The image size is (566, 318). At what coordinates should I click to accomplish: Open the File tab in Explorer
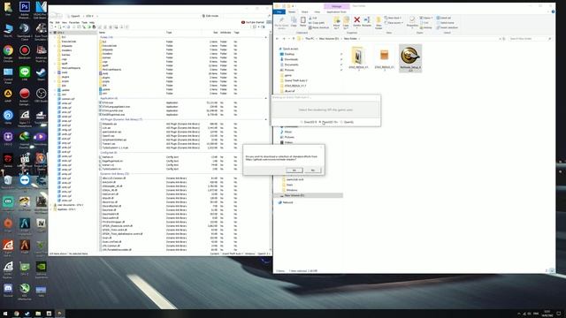pyautogui.click(x=279, y=11)
